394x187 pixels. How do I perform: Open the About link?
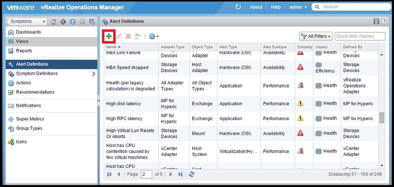256,7
